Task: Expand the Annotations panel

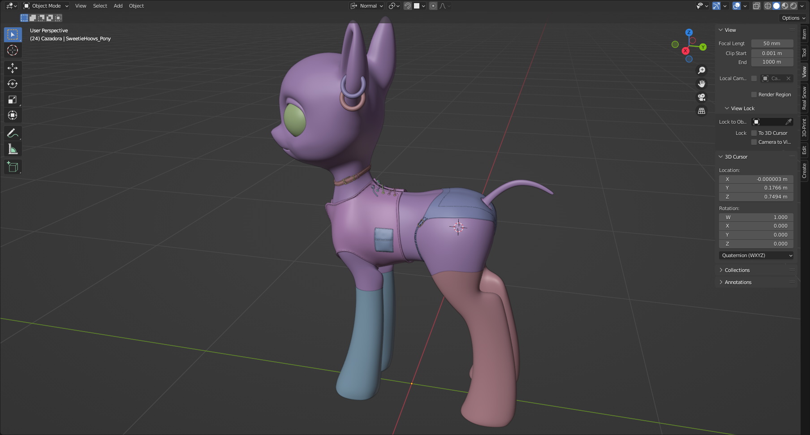Action: point(720,282)
